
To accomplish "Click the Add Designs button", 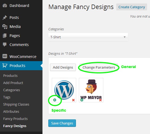I will coord(63,67).
